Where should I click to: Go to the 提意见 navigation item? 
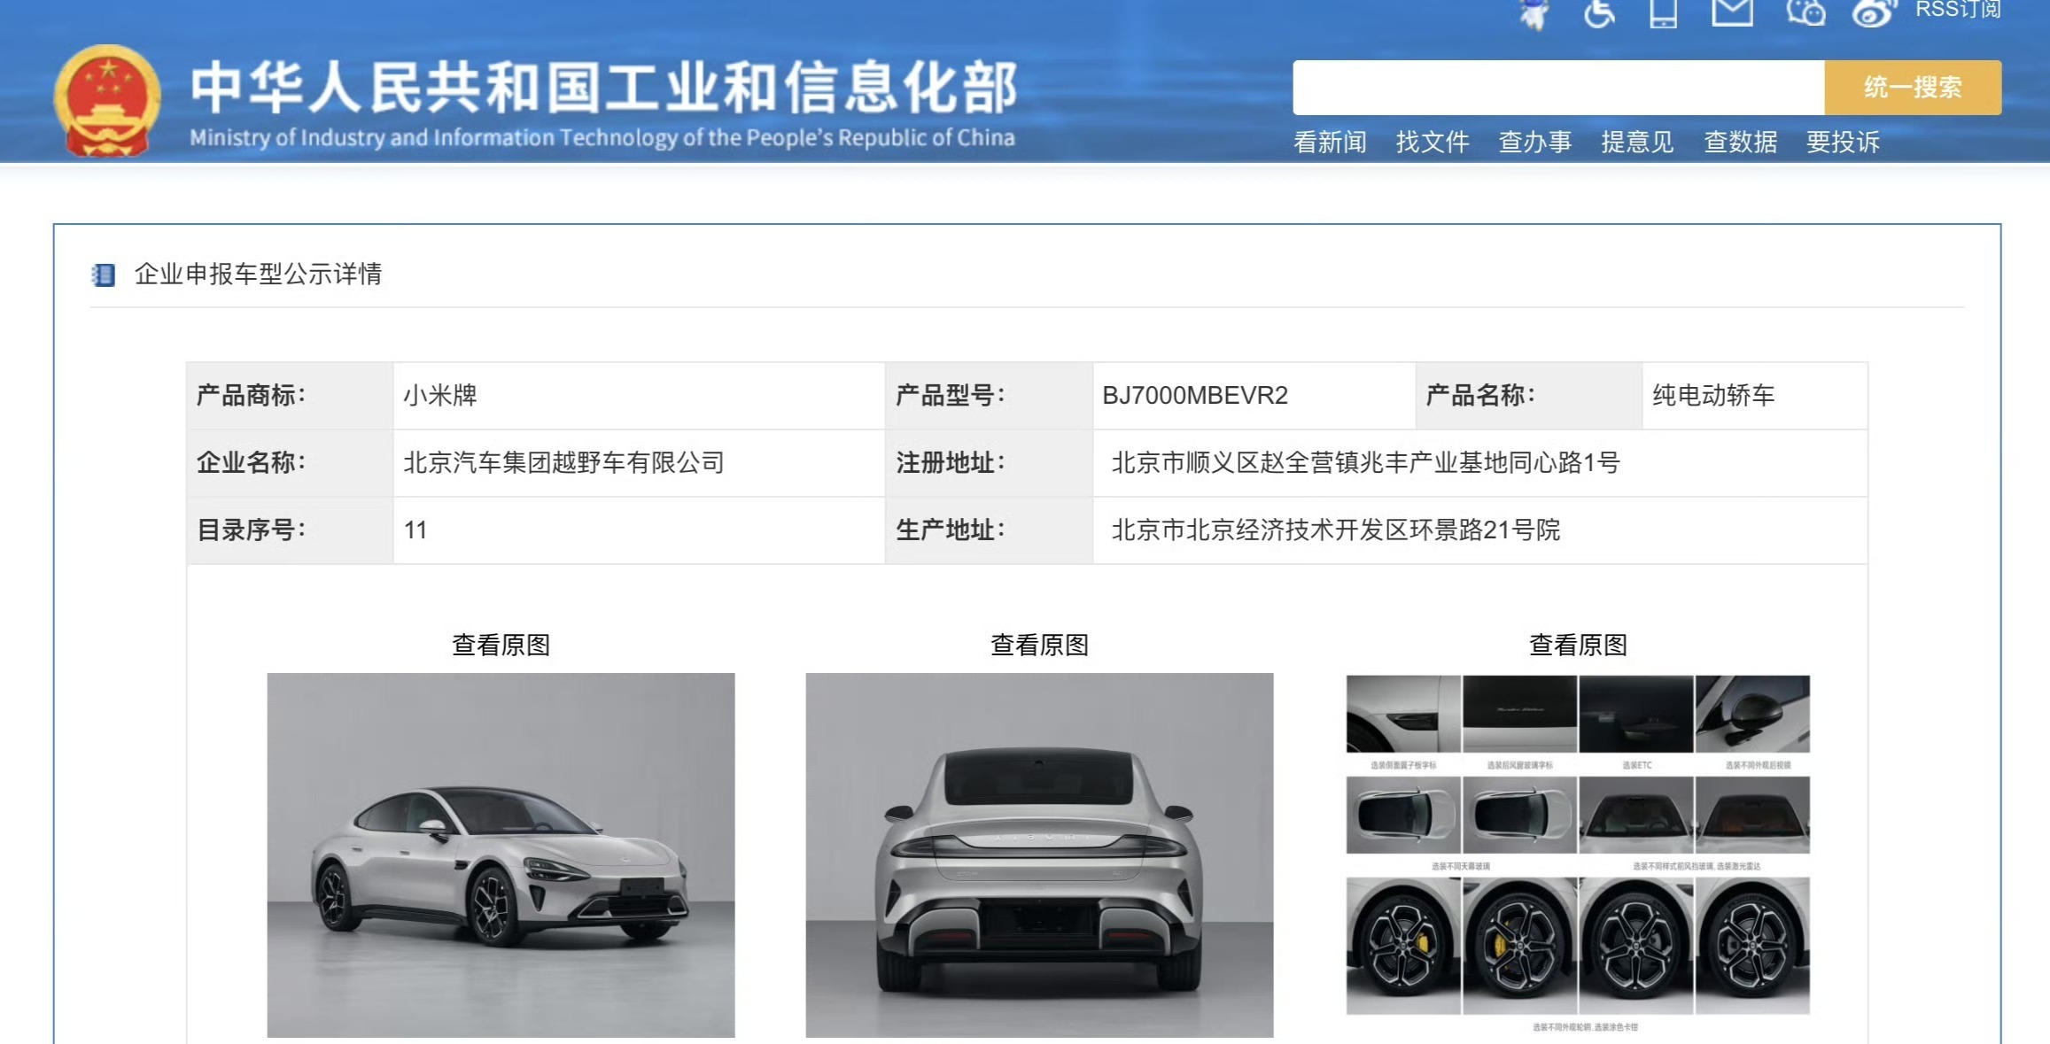click(x=1637, y=142)
